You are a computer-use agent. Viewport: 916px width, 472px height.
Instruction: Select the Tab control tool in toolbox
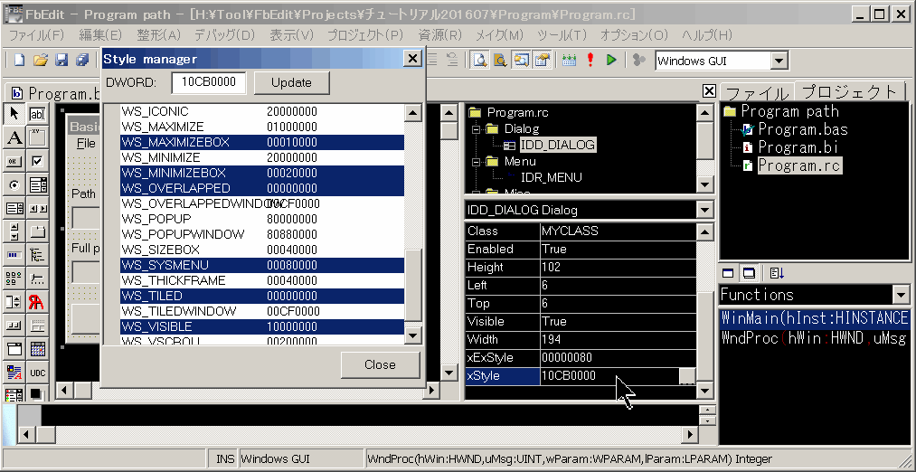pyautogui.click(x=37, y=231)
